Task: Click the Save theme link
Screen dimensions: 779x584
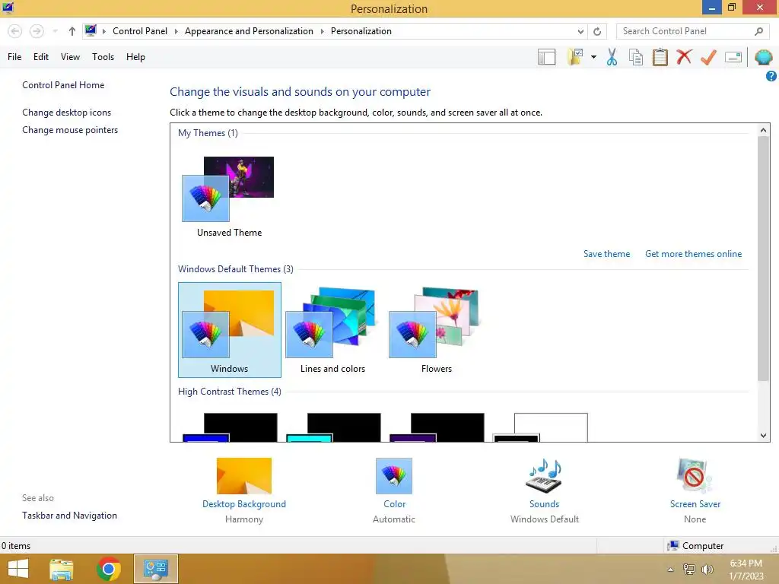Action: click(606, 254)
